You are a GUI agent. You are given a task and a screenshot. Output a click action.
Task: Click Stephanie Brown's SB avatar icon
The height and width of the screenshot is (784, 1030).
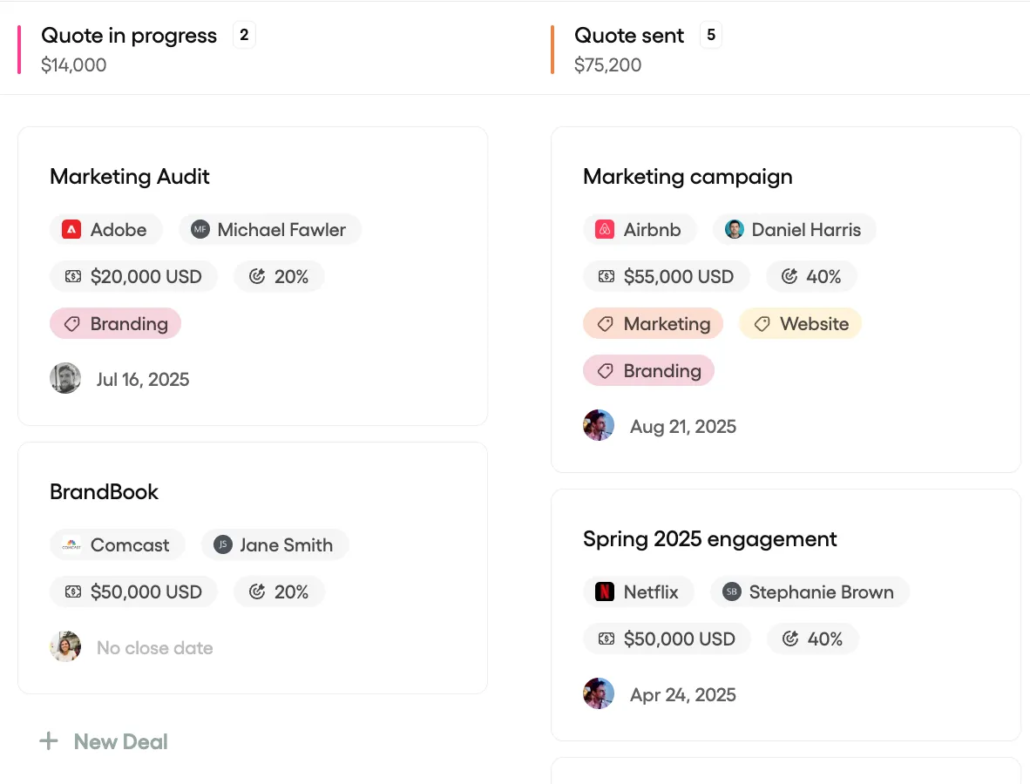[x=732, y=591]
